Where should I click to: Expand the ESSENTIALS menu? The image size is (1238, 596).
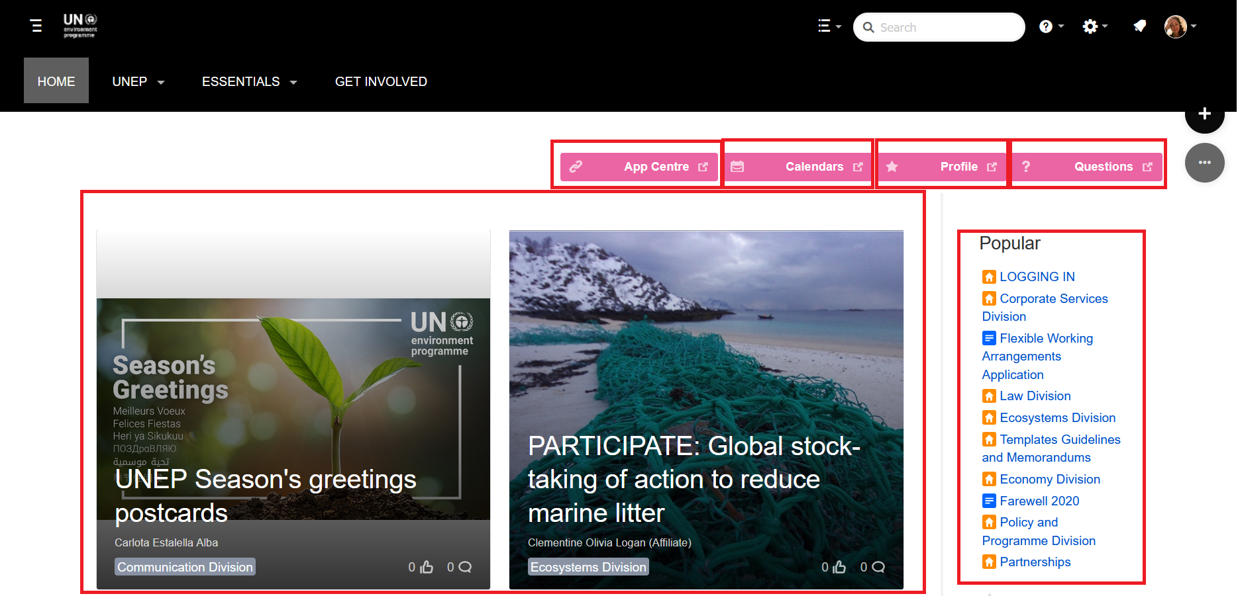(x=249, y=81)
